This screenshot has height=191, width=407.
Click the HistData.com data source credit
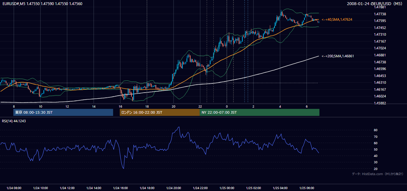tap(378, 174)
